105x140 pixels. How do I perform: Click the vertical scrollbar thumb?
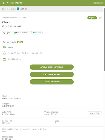tap(104, 39)
